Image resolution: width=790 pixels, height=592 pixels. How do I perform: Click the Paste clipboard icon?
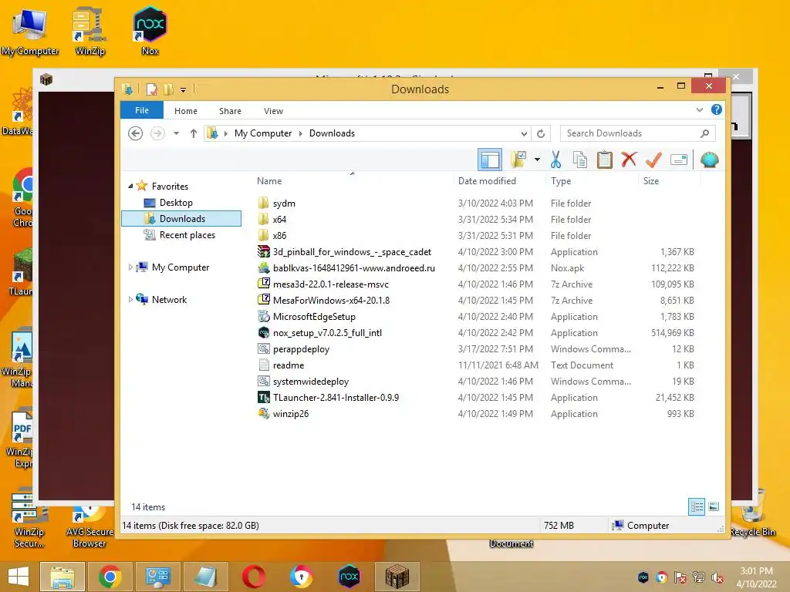(x=604, y=160)
